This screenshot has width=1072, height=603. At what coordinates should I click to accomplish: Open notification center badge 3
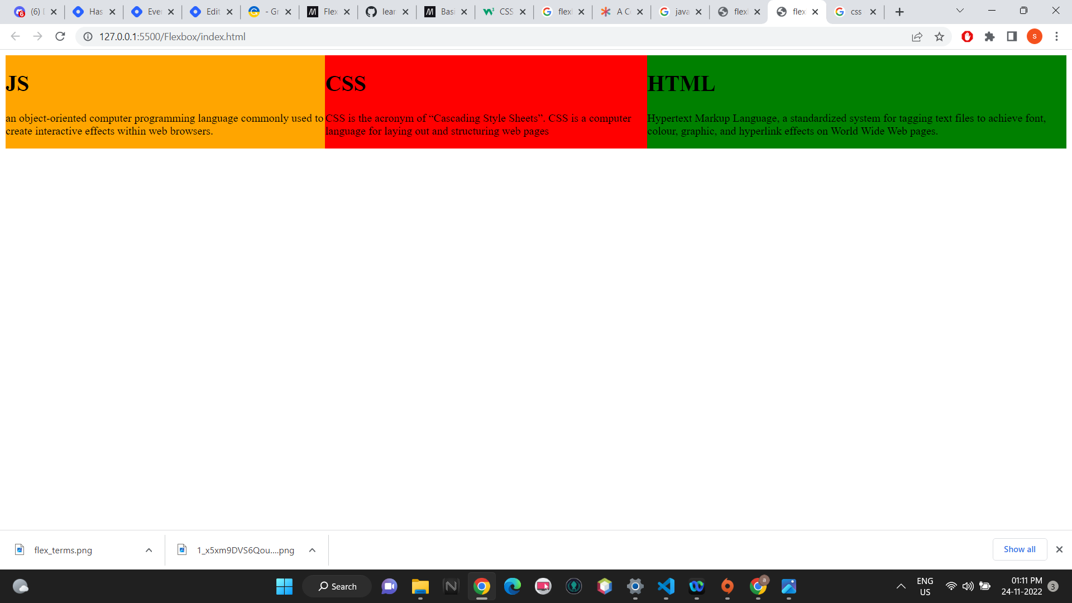pos(1053,586)
